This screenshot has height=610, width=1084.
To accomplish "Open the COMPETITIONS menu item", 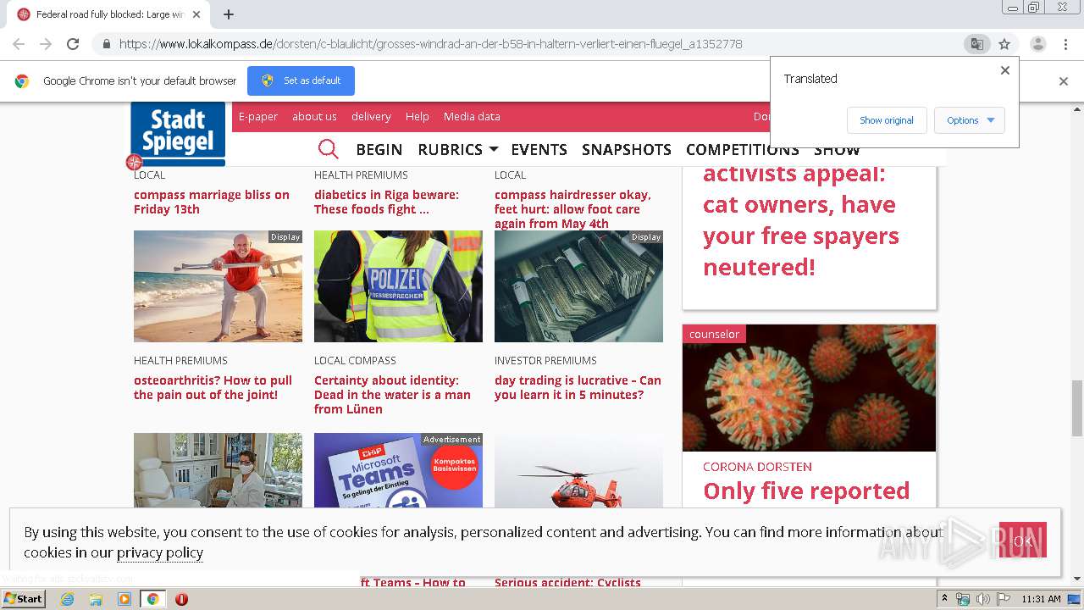I will pos(743,149).
